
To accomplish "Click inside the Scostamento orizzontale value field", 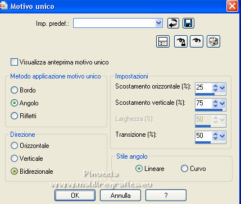I will [x=204, y=87].
